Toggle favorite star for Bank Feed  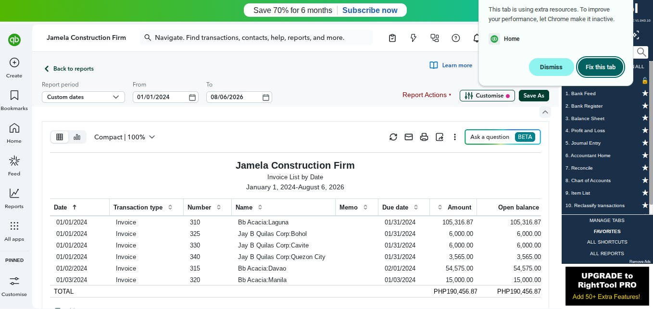point(645,93)
